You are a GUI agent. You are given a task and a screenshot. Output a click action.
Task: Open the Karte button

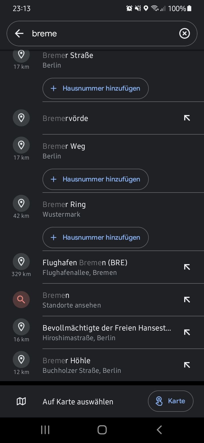(x=171, y=401)
